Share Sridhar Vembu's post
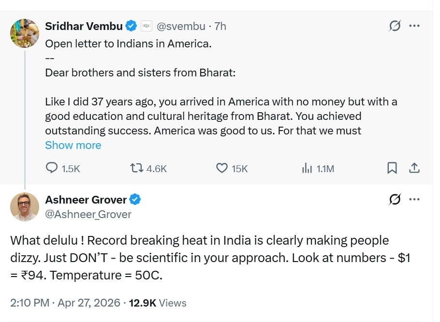 tap(414, 168)
